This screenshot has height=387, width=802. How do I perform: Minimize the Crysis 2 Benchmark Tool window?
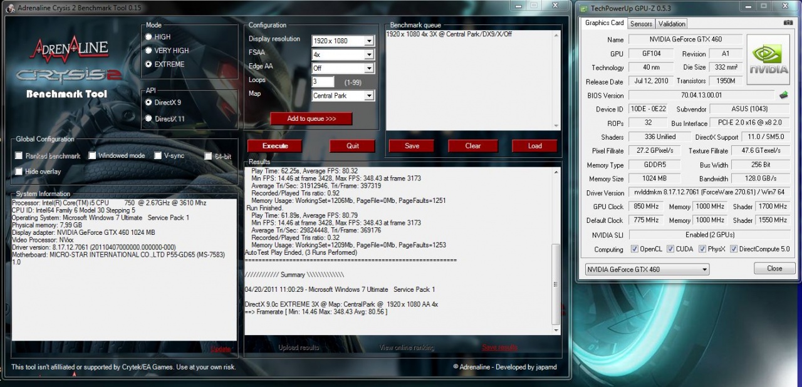(x=518, y=5)
